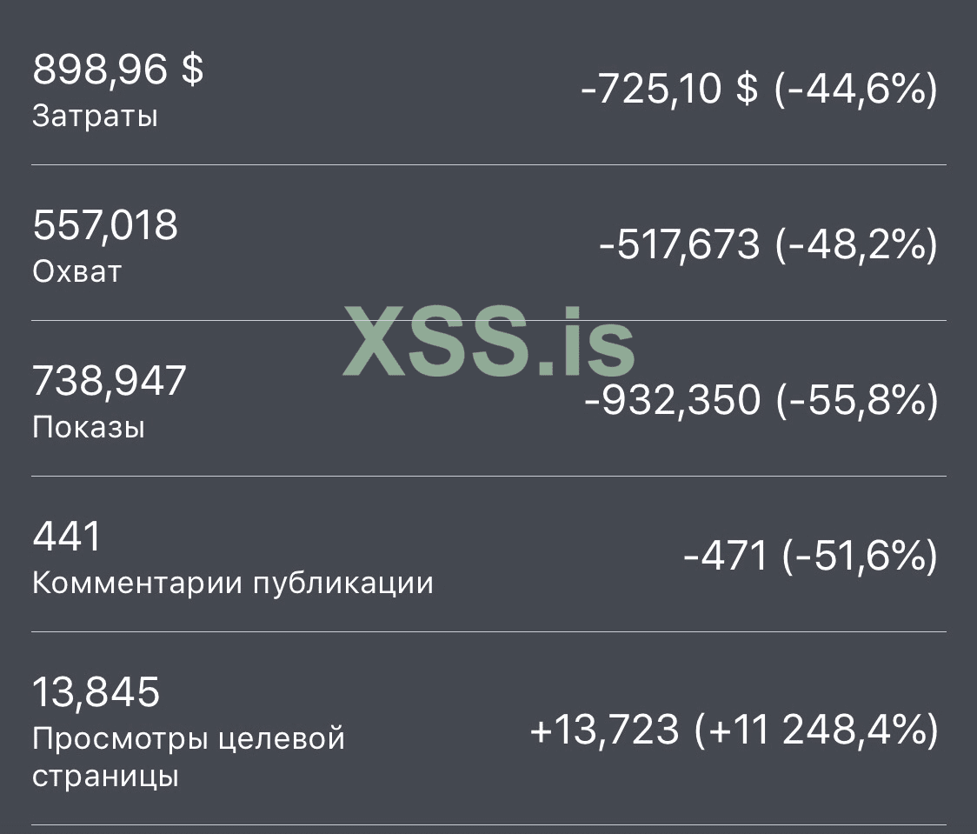Click the (-55,8%) impressions percentage

[x=855, y=401]
